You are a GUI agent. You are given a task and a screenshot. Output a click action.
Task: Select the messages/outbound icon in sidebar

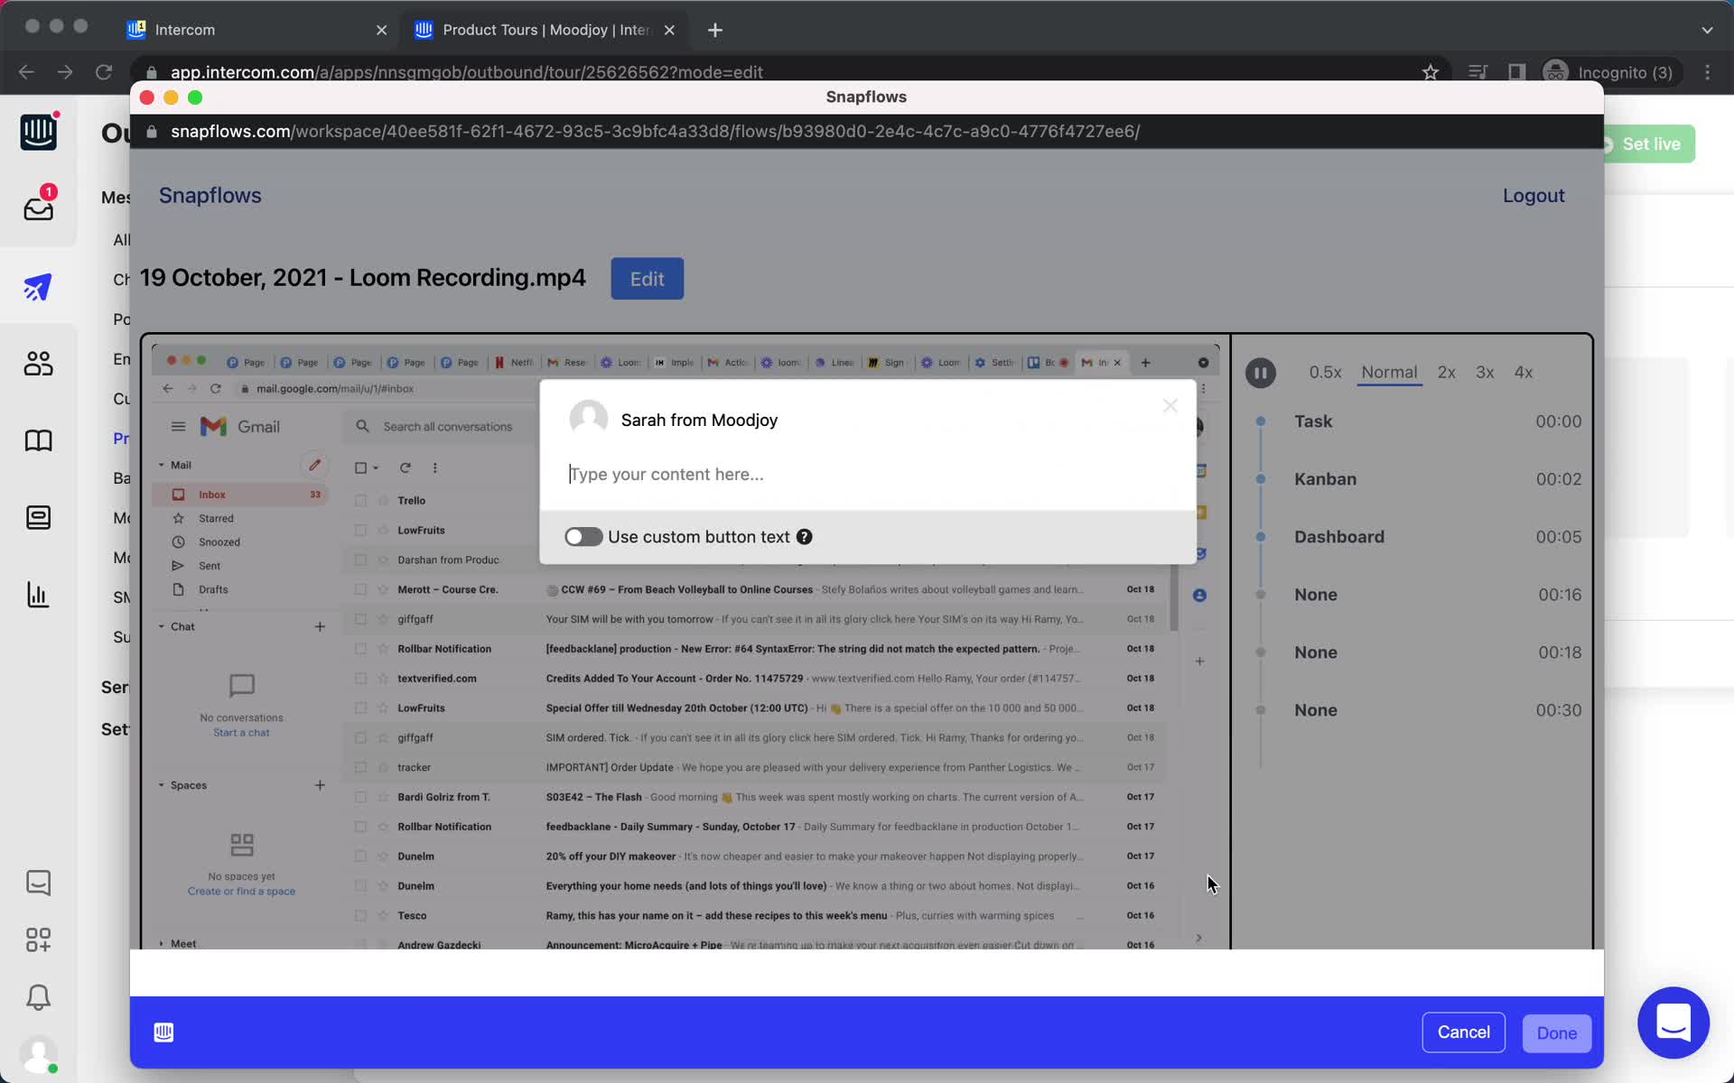pyautogui.click(x=37, y=286)
